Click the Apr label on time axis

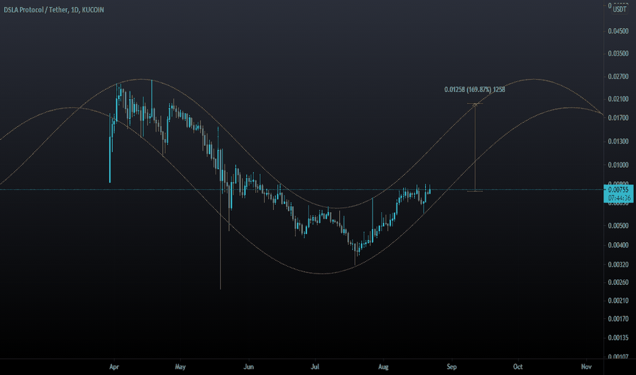pyautogui.click(x=115, y=367)
